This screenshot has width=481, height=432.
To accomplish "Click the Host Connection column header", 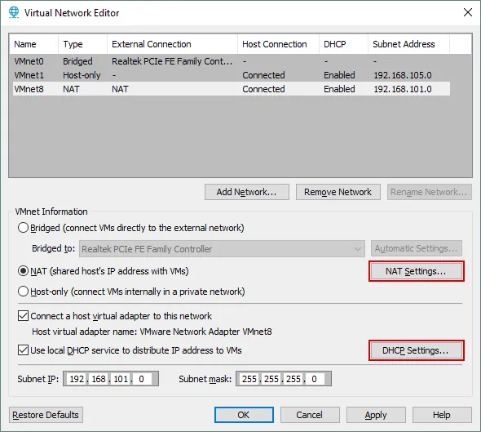I will (278, 44).
